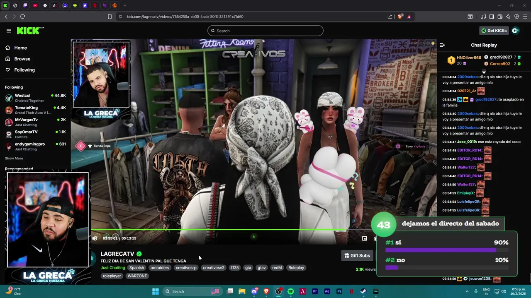Open the Following sidebar item
Viewport: 531px width, 298px height.
tap(24, 70)
